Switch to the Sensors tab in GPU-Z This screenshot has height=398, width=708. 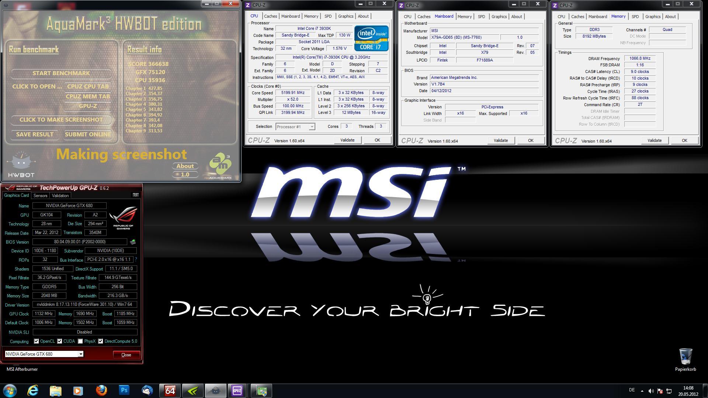coord(40,196)
